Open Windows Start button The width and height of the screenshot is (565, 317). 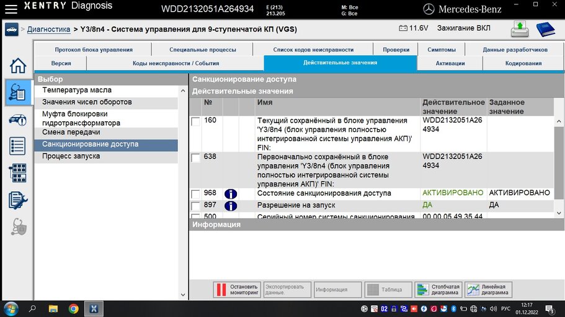click(x=11, y=309)
